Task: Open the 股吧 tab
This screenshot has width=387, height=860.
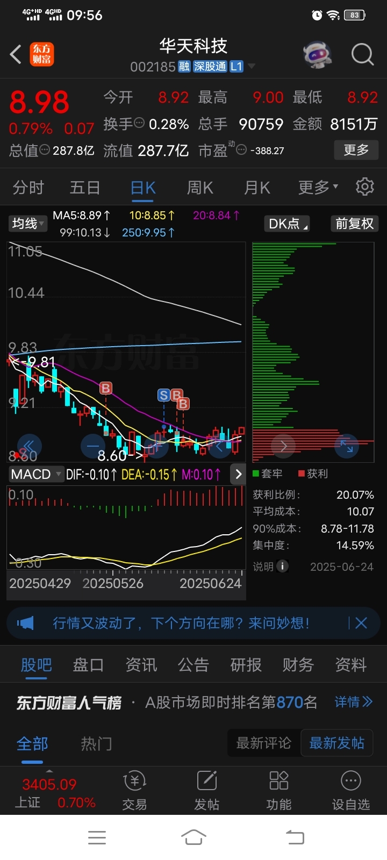Action: [x=36, y=665]
